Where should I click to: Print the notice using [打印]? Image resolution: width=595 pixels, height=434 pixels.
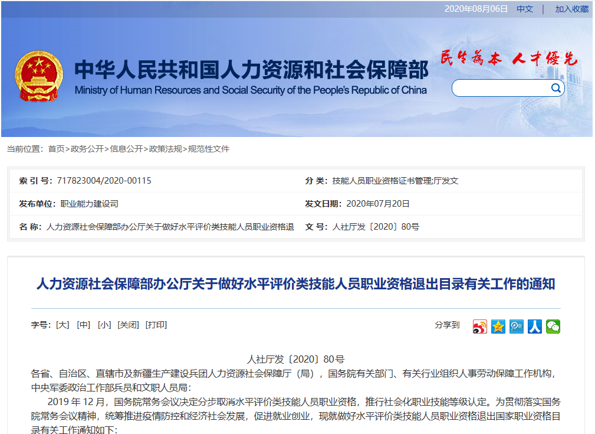click(156, 325)
